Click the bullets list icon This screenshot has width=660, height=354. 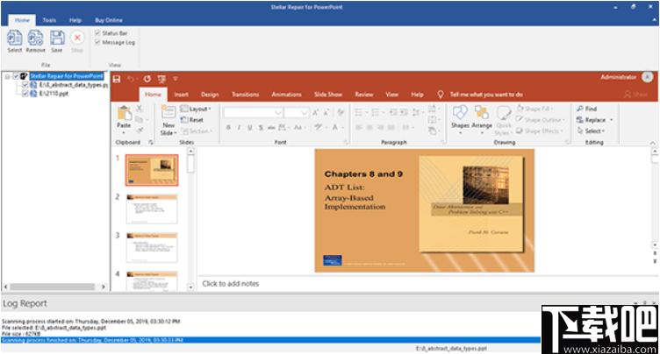(359, 112)
